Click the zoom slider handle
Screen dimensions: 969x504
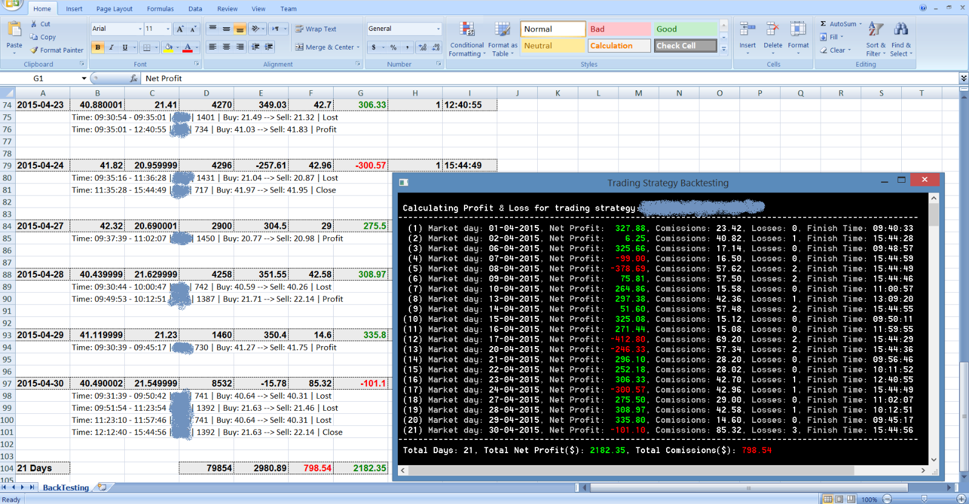click(924, 499)
